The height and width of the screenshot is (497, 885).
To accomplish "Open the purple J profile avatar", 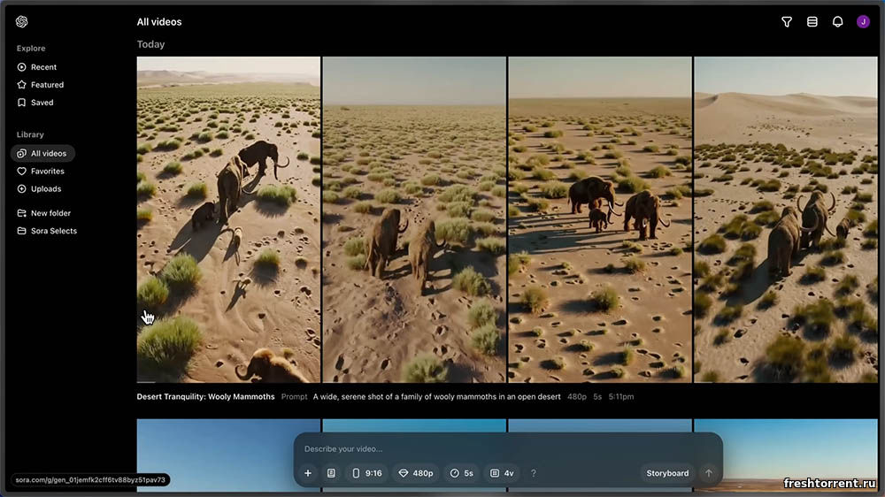I will pyautogui.click(x=863, y=22).
